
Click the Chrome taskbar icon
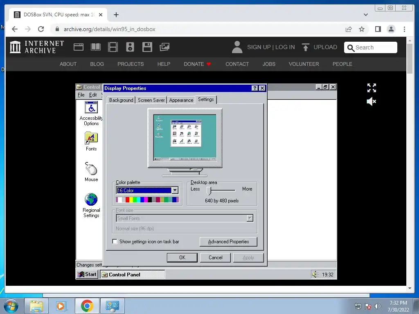pos(87,306)
